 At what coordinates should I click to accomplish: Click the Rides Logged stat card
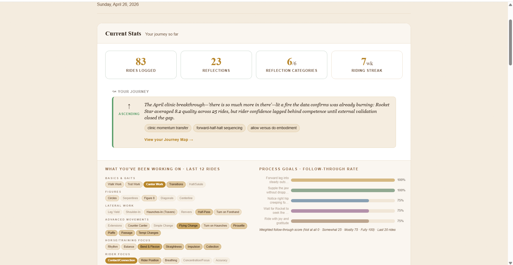pos(141,65)
